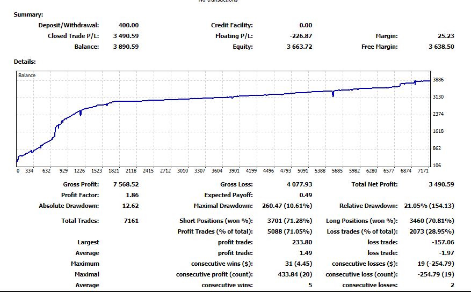
Task: Click the Floating P/L value -226.87
Action: click(301, 36)
